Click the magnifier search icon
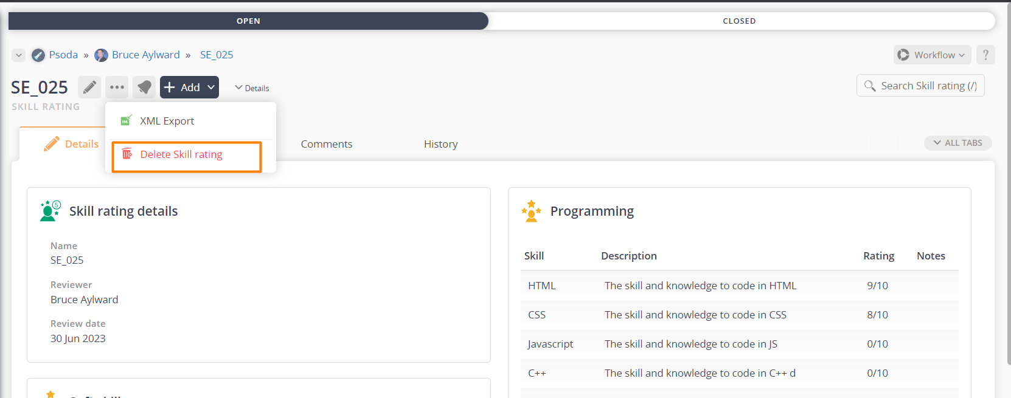Image resolution: width=1011 pixels, height=398 pixels. [x=870, y=86]
